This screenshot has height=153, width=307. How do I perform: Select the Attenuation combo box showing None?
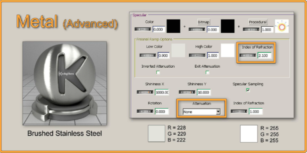tap(201, 112)
